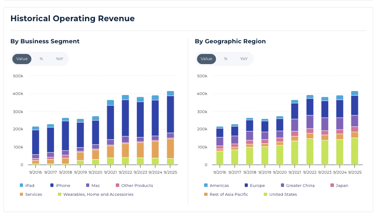The height and width of the screenshot is (217, 379).
Task: Click the Japan legend entry
Action: click(x=339, y=186)
